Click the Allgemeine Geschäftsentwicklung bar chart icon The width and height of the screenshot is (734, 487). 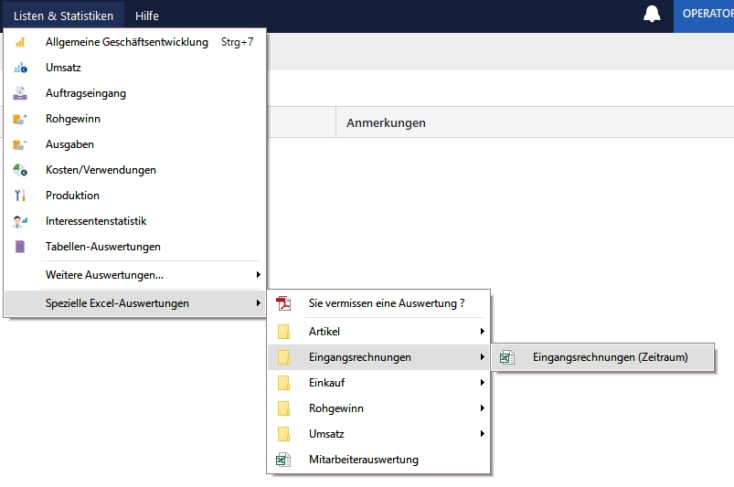(20, 42)
